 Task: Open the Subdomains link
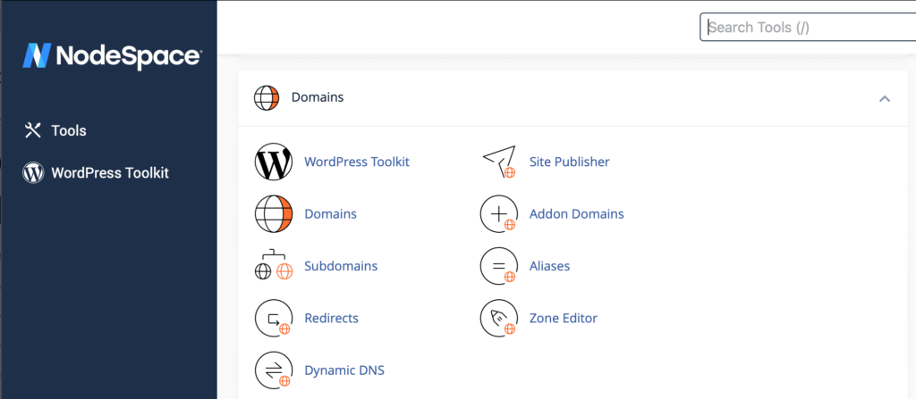(341, 266)
